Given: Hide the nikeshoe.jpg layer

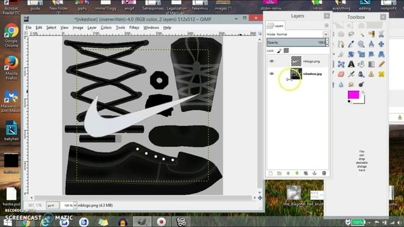Looking at the screenshot, I should 271,74.
